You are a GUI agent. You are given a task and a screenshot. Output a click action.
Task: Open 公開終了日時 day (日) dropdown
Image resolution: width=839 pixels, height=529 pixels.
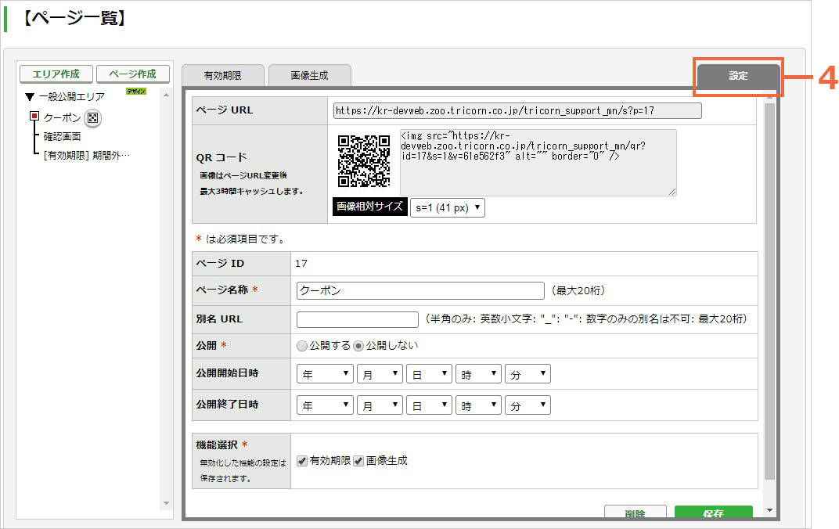pyautogui.click(x=429, y=405)
